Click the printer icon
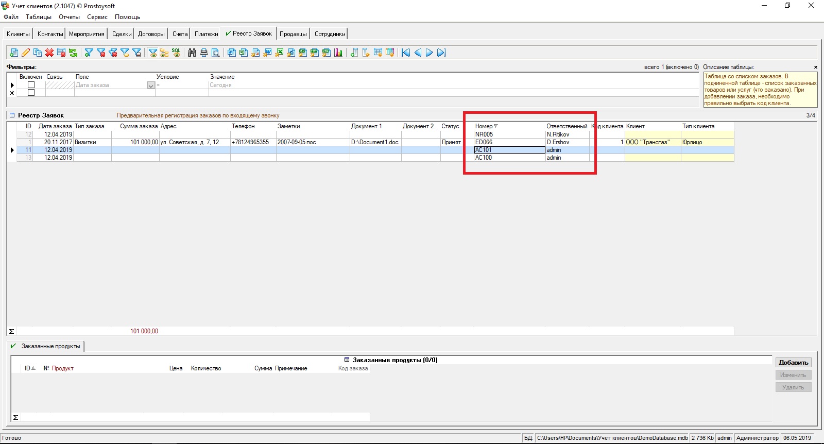Screen dimensions: 824x444 click(204, 53)
